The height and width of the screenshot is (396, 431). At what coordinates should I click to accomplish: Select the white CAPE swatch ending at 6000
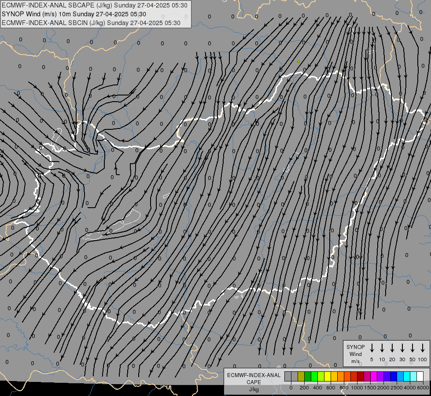pos(420,376)
